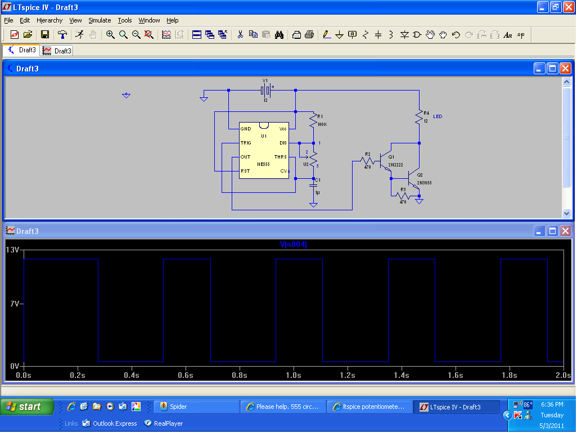
Task: Click the Copy icon in the toolbar
Action: pos(254,35)
